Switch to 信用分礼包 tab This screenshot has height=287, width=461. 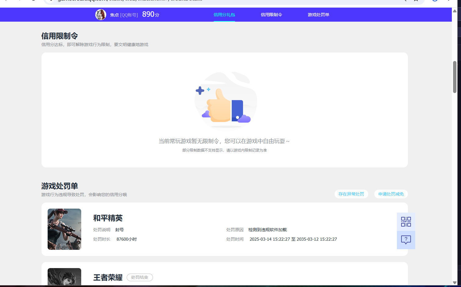point(224,15)
